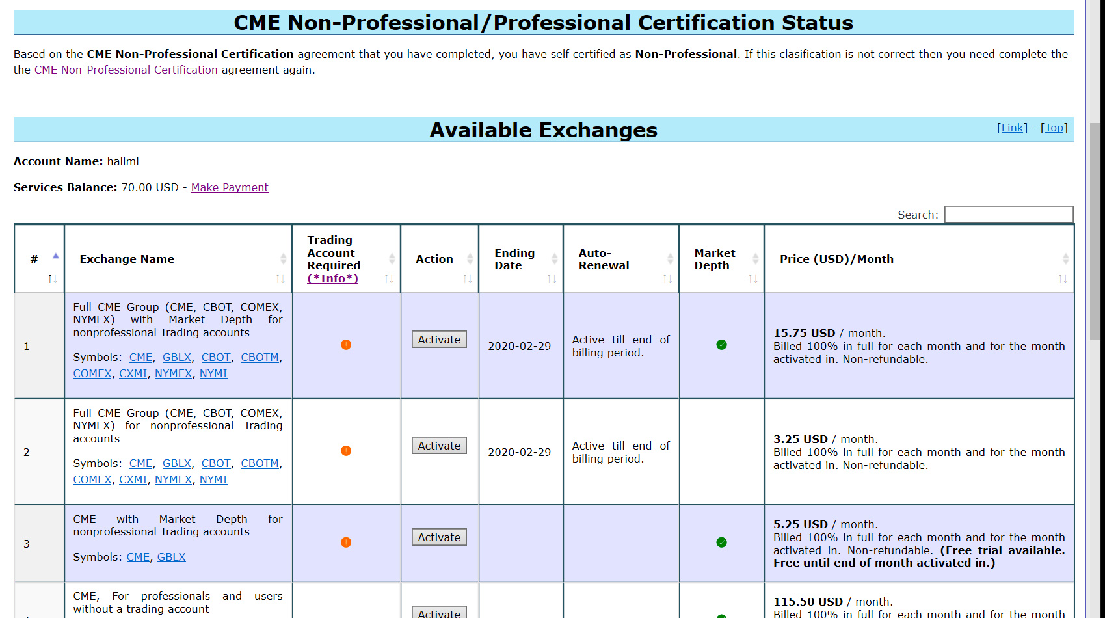
Task: Click green market depth checkmark in row 1
Action: (721, 345)
